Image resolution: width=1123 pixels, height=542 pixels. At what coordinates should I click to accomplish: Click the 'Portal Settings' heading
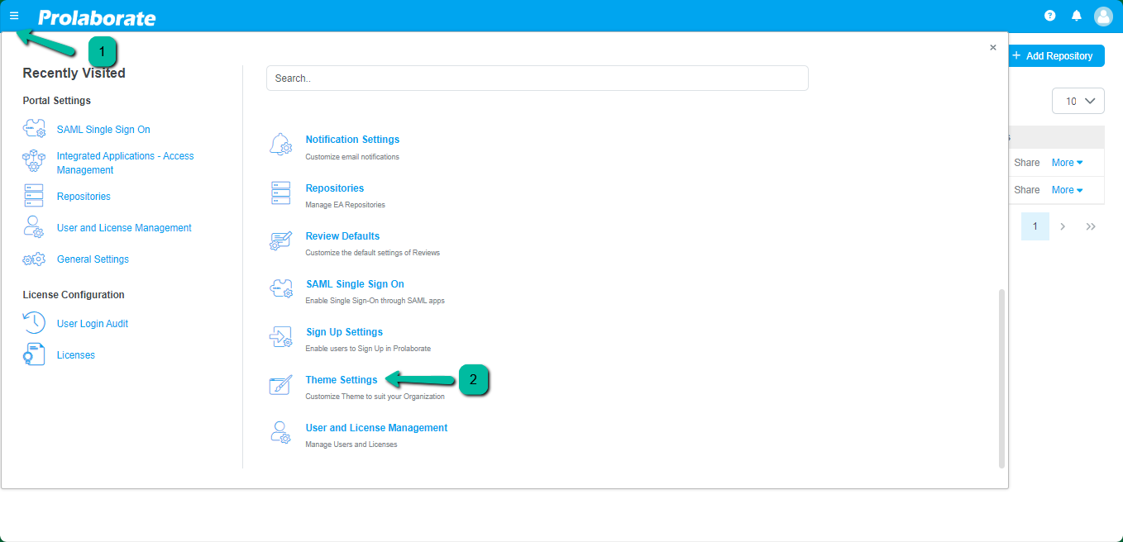click(57, 101)
